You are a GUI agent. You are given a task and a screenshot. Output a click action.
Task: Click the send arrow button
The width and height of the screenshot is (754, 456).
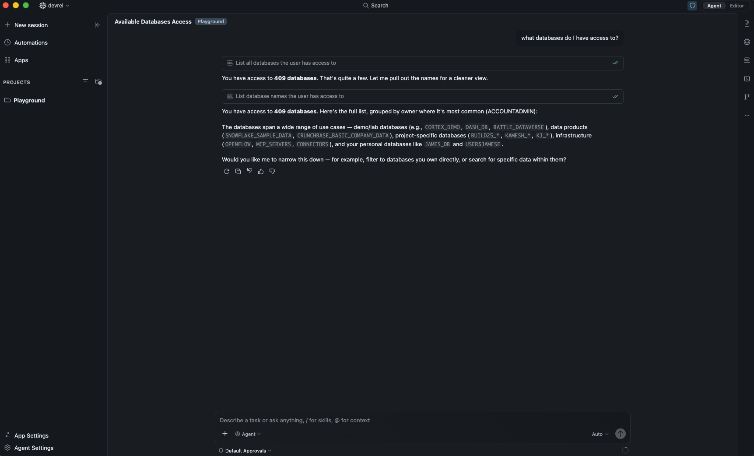coord(621,434)
